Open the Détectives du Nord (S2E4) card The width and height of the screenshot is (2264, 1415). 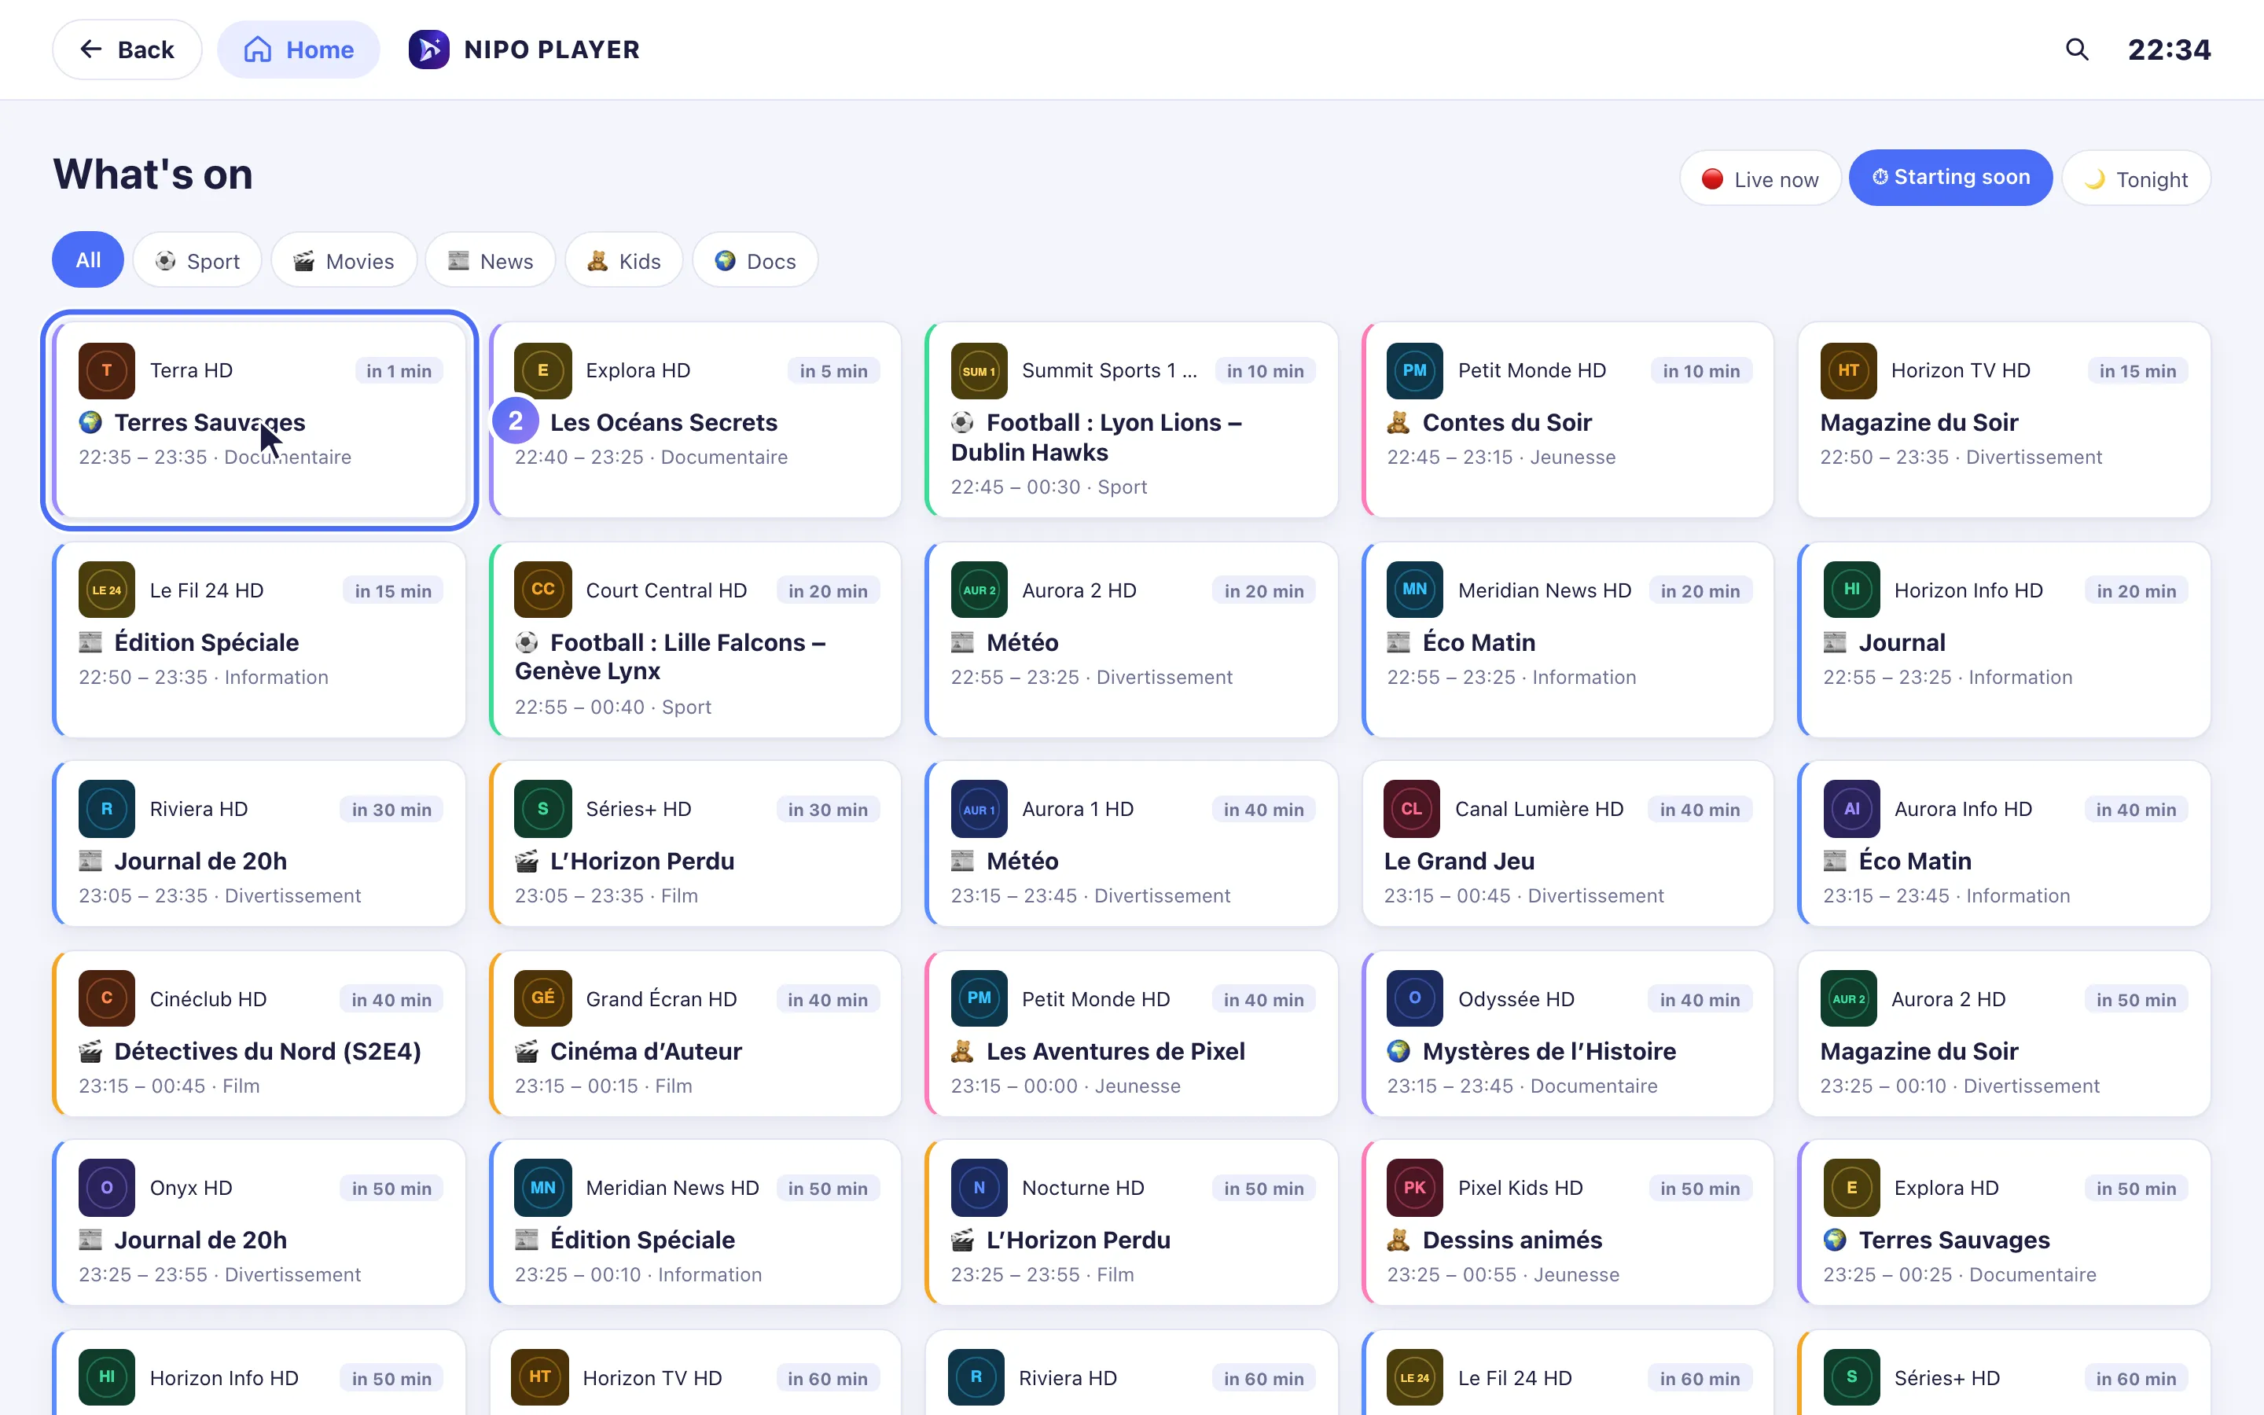click(x=259, y=1034)
